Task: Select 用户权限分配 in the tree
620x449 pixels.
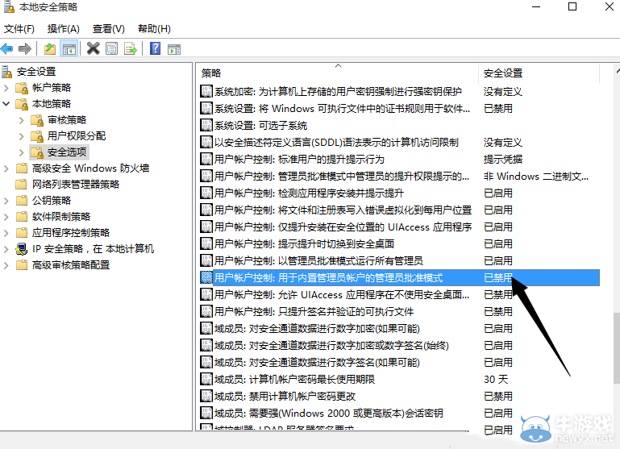Action: [x=76, y=136]
